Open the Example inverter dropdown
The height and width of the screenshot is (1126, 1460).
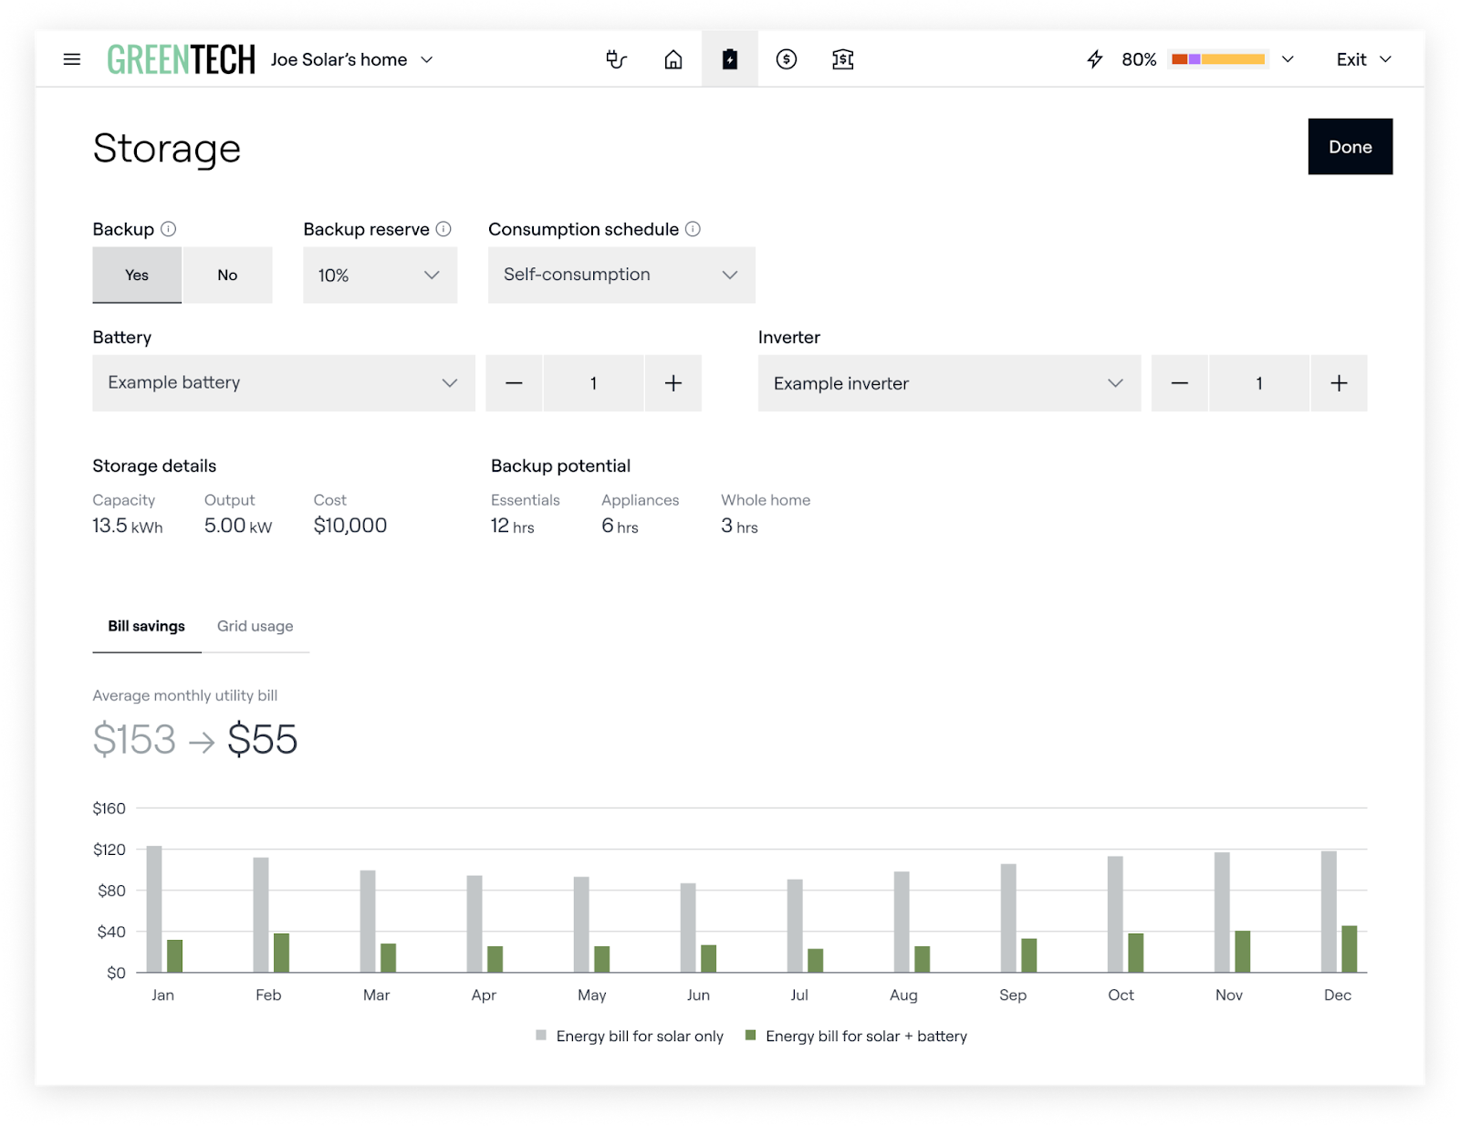tap(948, 383)
